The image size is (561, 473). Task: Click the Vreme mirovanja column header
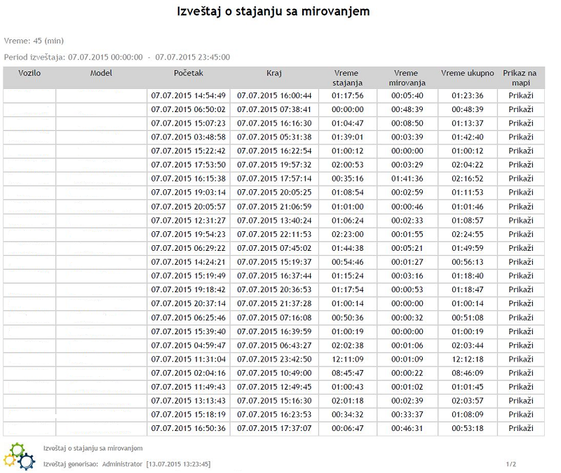pyautogui.click(x=407, y=78)
